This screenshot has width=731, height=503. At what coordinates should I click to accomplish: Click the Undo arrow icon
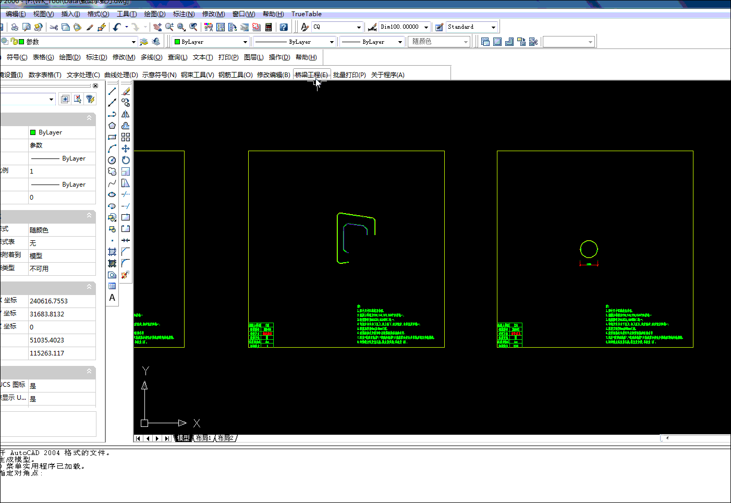pos(117,27)
